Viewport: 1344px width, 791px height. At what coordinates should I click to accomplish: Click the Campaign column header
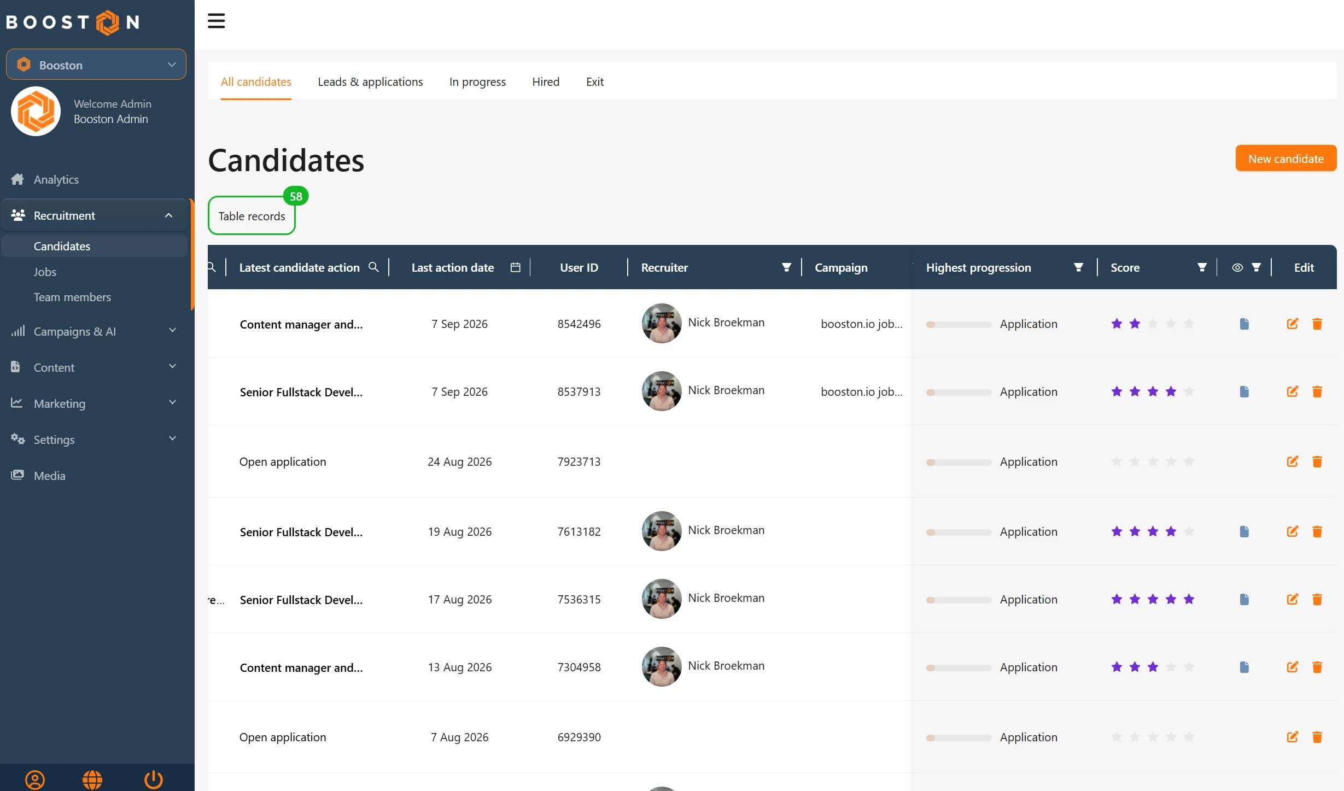(841, 267)
